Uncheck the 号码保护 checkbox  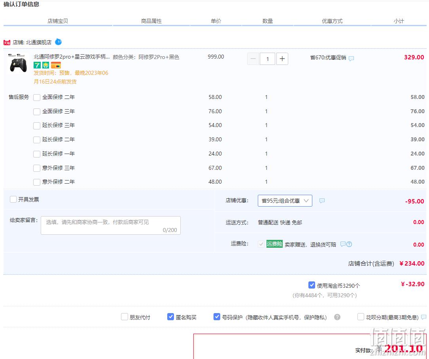point(217,317)
